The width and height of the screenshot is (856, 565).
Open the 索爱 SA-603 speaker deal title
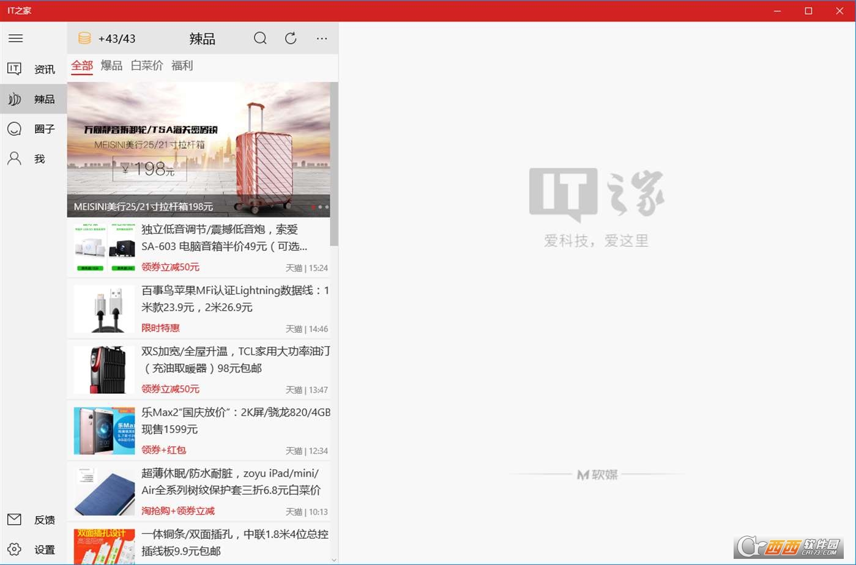pyautogui.click(x=224, y=238)
